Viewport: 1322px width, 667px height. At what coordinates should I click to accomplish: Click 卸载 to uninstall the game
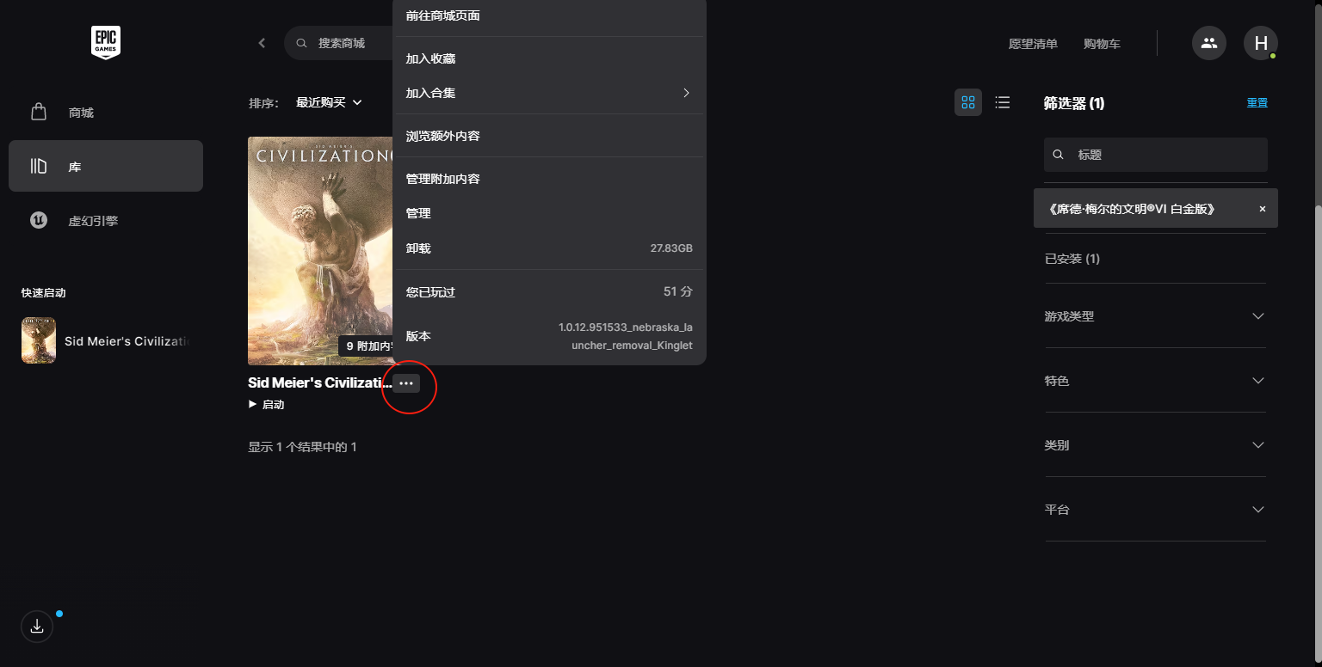coord(549,248)
